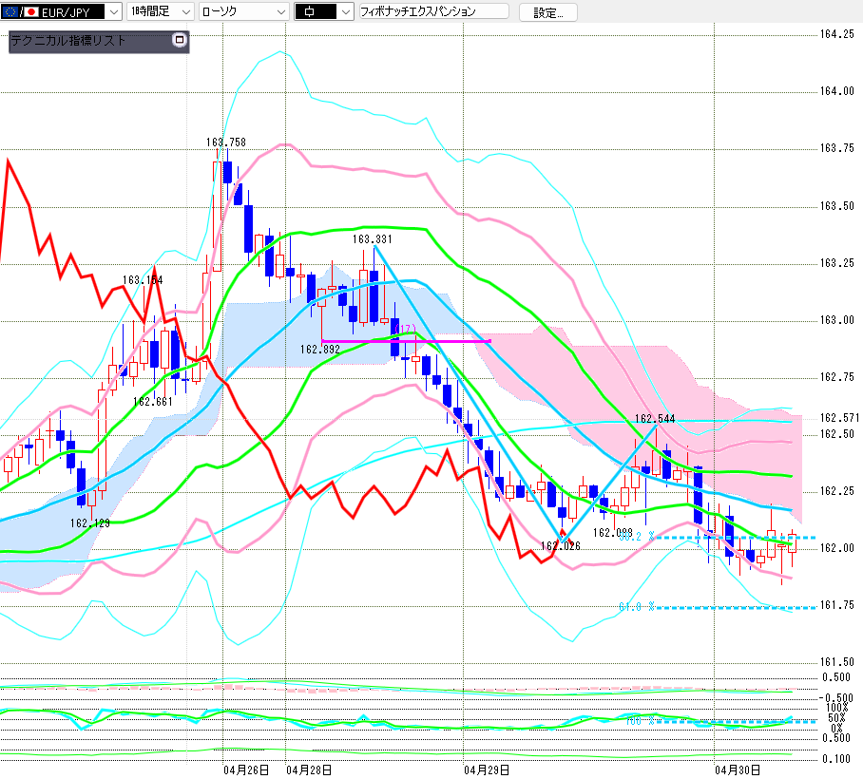Click the 164.00 price axis label
Image resolution: width=863 pixels, height=779 pixels.
click(x=837, y=91)
